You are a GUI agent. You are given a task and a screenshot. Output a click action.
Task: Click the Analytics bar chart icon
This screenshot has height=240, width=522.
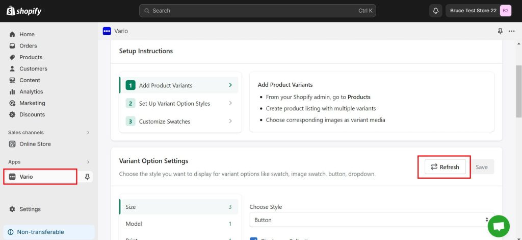pos(12,92)
